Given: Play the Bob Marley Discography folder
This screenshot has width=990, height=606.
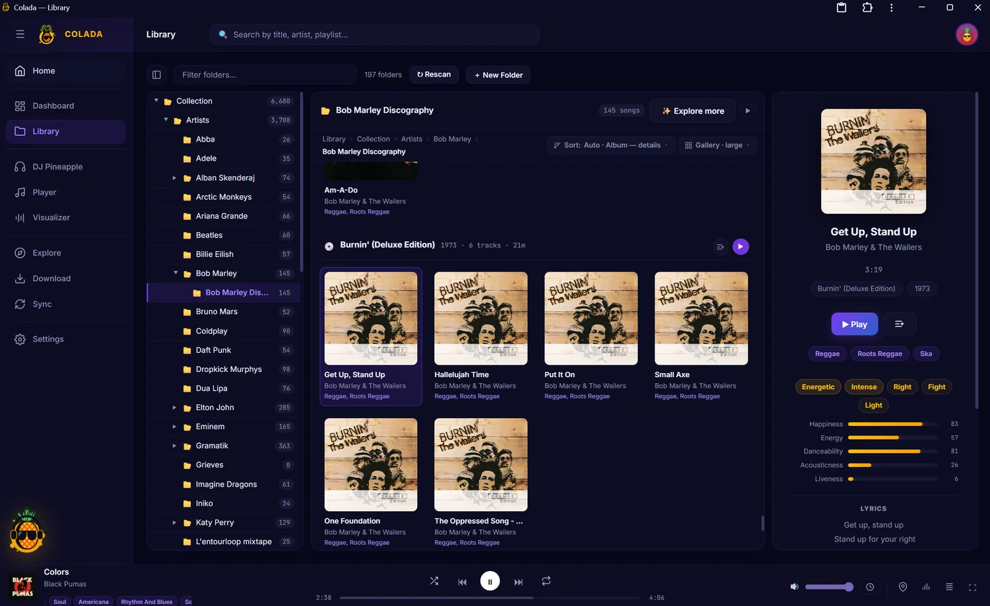Looking at the screenshot, I should coord(748,111).
